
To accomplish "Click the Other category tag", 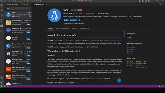I will (129, 37).
